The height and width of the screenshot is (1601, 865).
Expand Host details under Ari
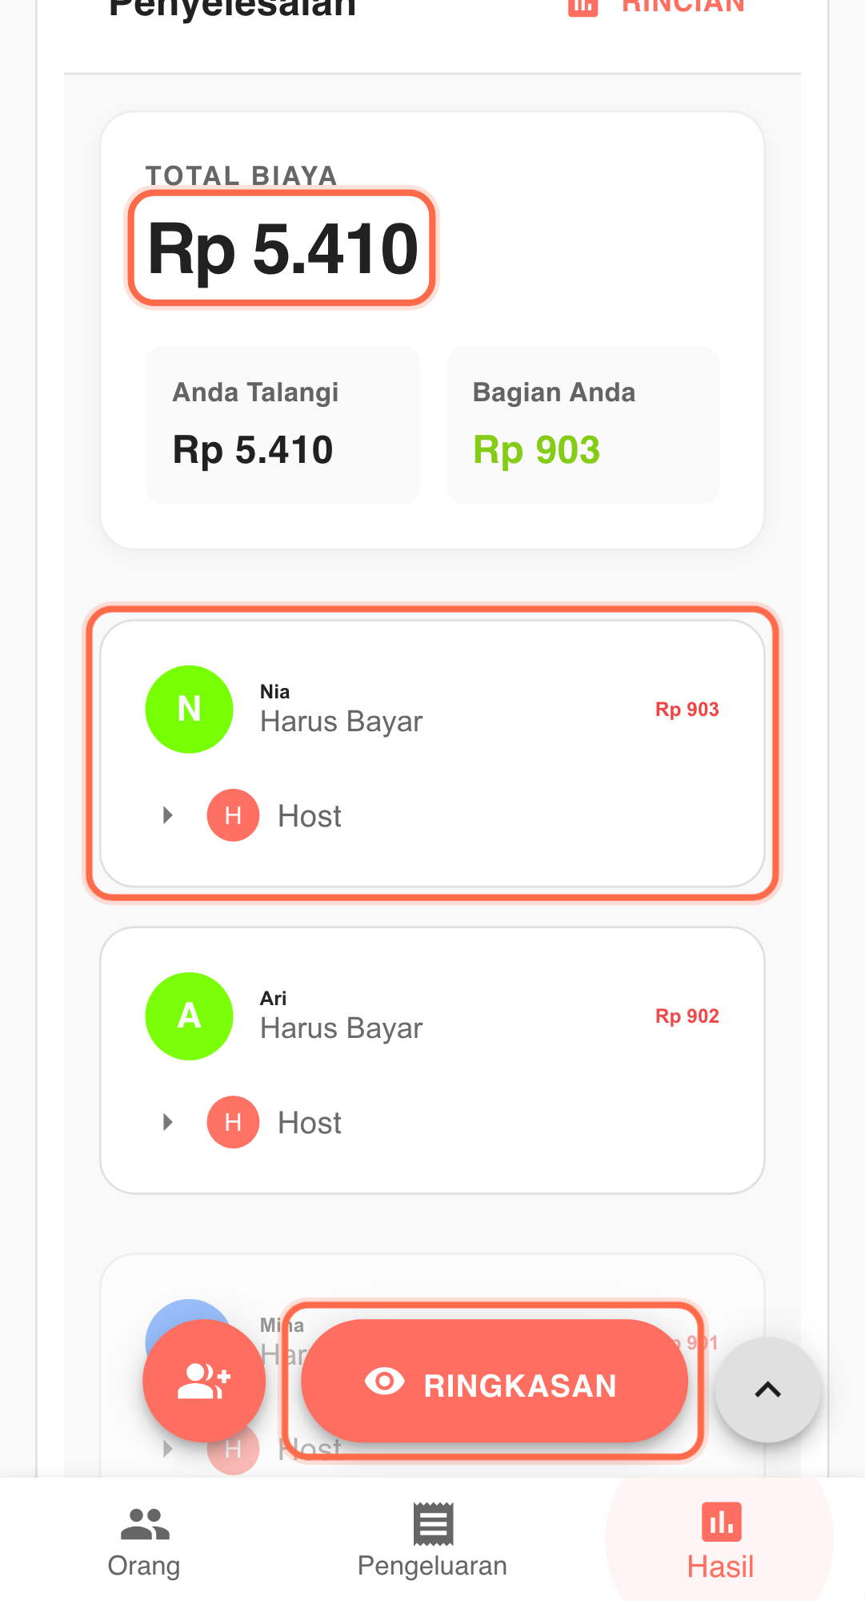167,1122
